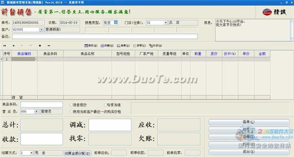Click the 补货(B) restock toolbar icon
This screenshot has height=158, width=294.
pyautogui.click(x=155, y=46)
